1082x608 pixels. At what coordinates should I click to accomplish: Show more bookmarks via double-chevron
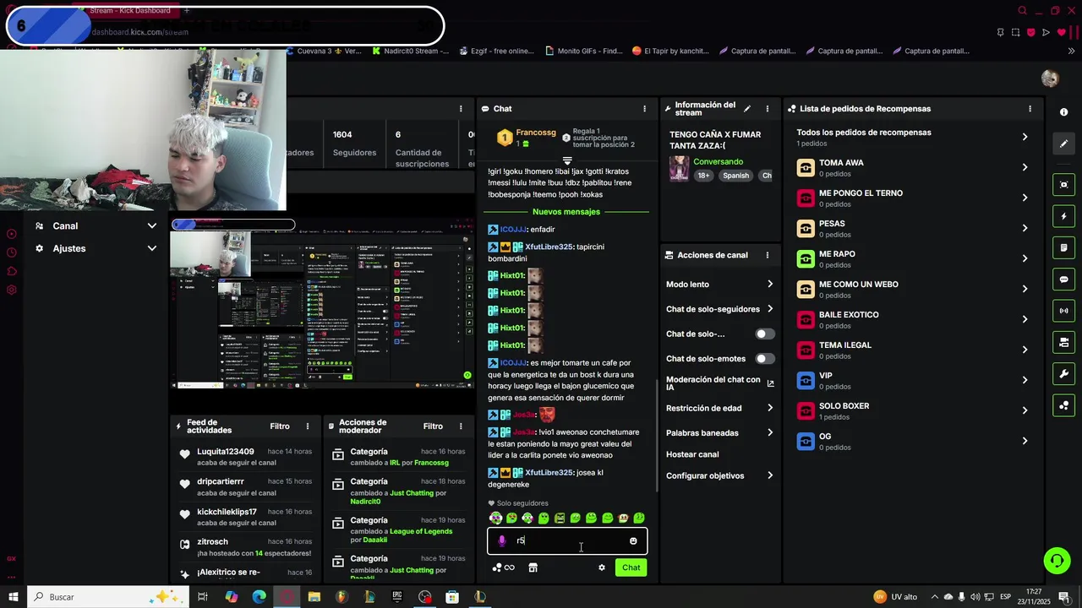pyautogui.click(x=1071, y=51)
